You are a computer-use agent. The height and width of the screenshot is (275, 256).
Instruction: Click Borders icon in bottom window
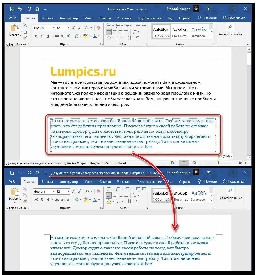click(117, 201)
